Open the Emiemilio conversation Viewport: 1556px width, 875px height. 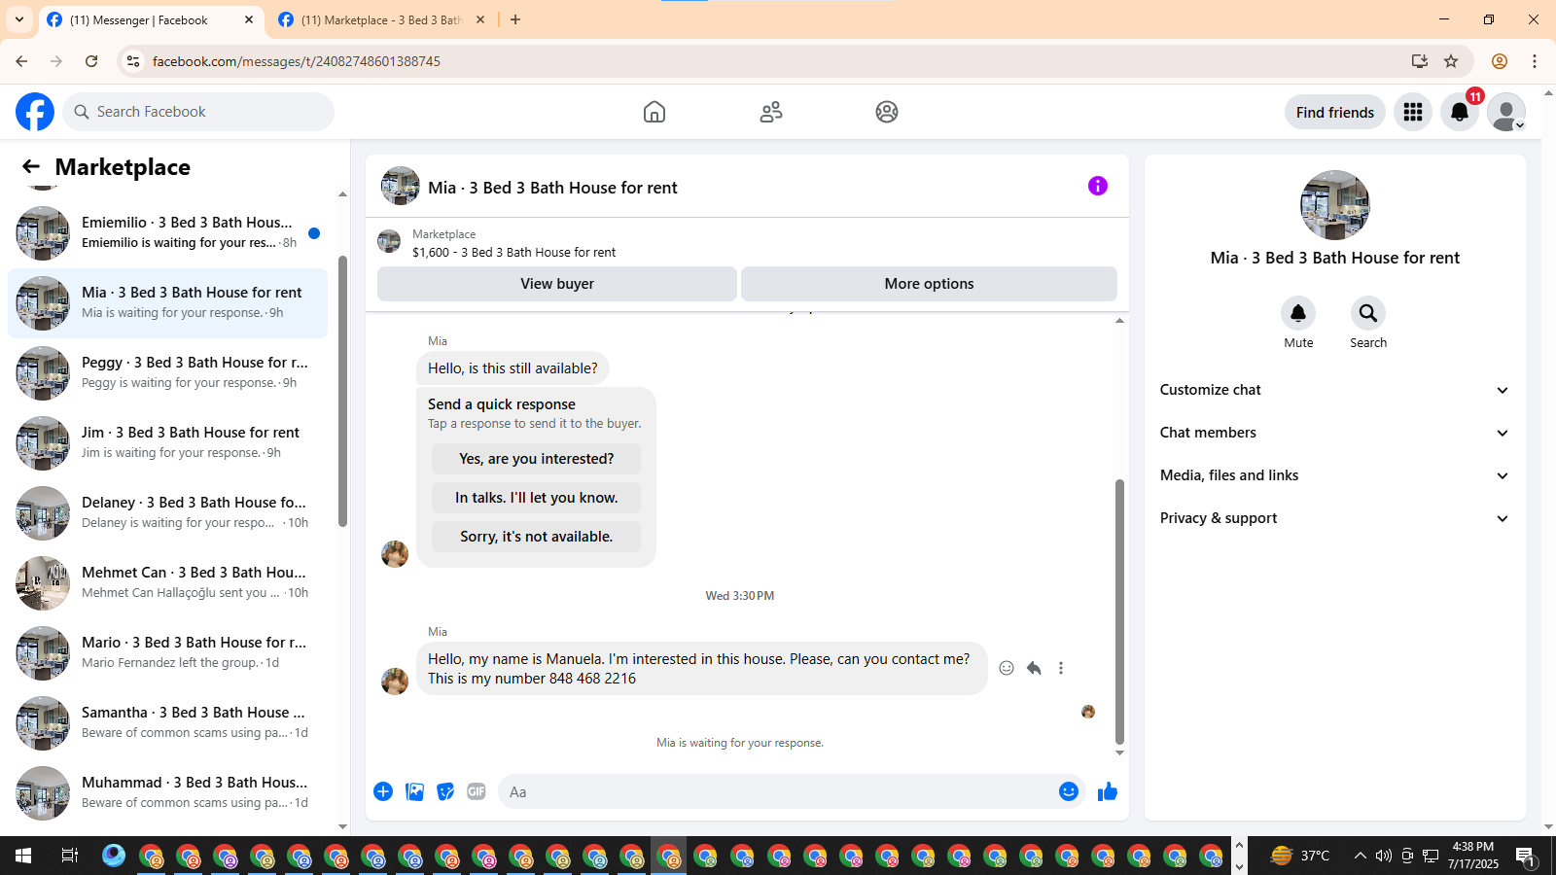click(x=167, y=233)
